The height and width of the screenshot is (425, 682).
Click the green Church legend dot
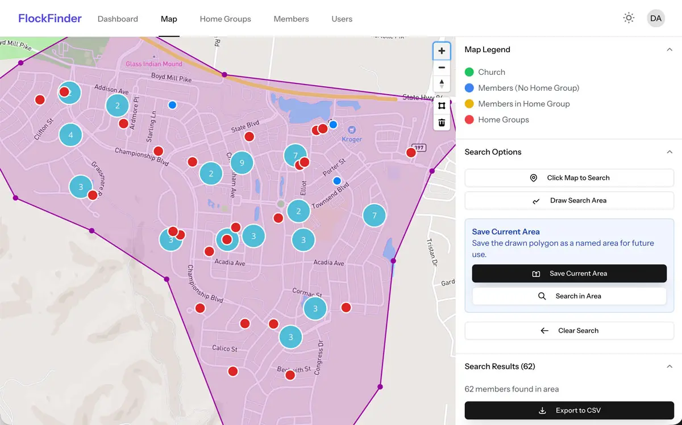(469, 72)
